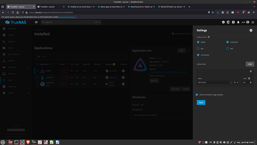Toggle Check for docker image updates

click(197, 95)
